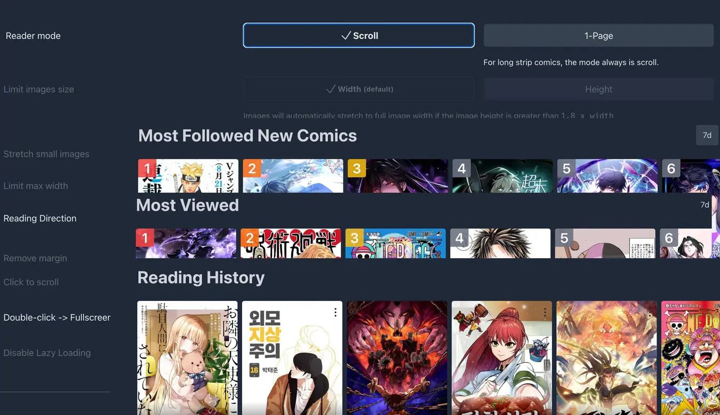Click the Reading Direction setting

click(40, 218)
